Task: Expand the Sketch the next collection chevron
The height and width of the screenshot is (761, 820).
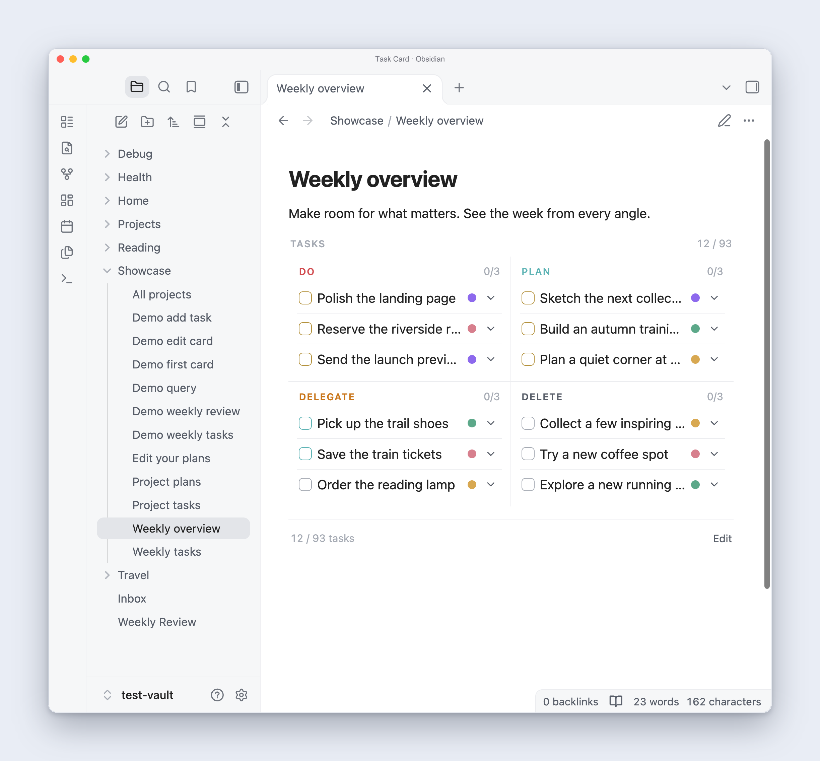Action: point(714,298)
